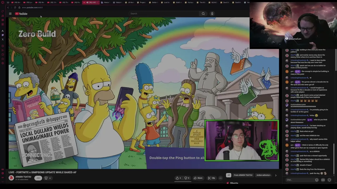337x189 pixels.
Task: Create a clip with Clip button
Action: [211, 178]
